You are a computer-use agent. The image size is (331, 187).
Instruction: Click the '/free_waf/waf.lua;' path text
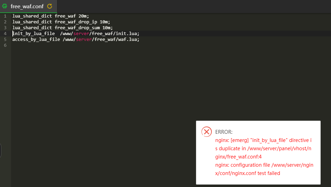(x=115, y=40)
